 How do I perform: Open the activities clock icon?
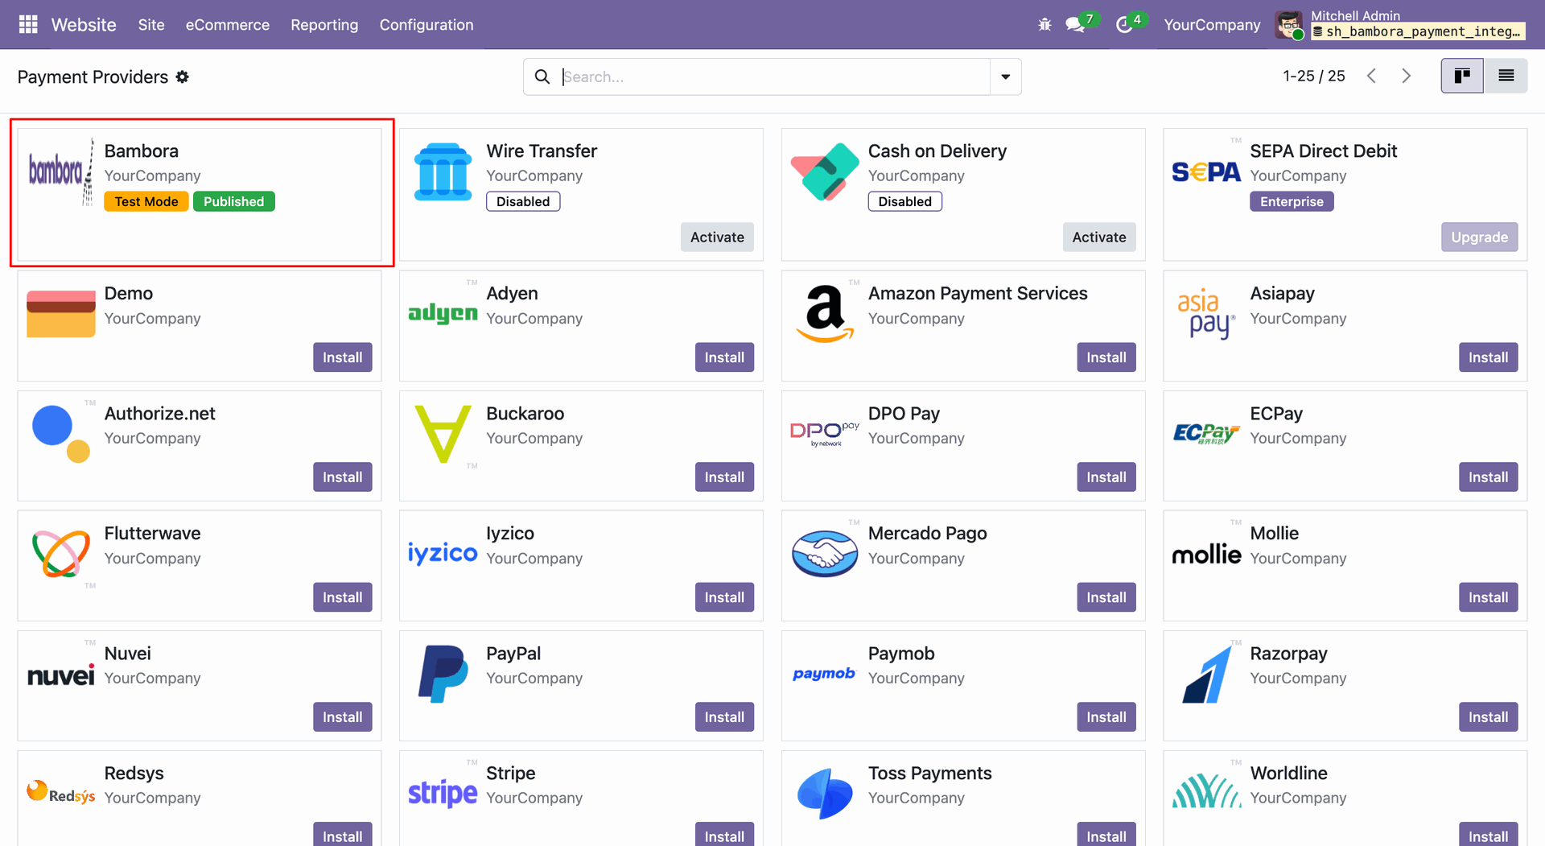[x=1124, y=25]
